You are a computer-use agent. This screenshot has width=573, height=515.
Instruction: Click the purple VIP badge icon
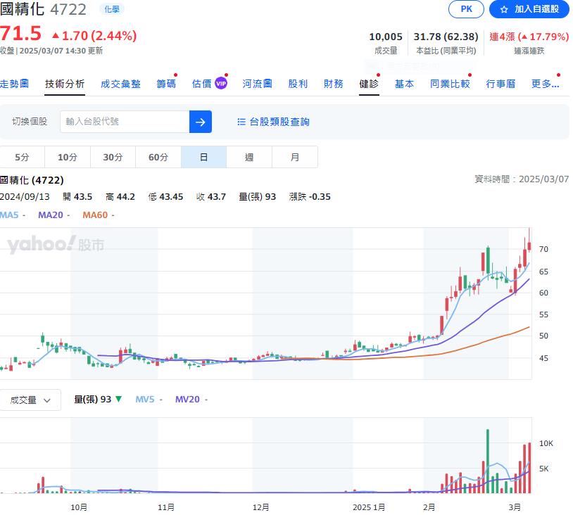pos(221,84)
